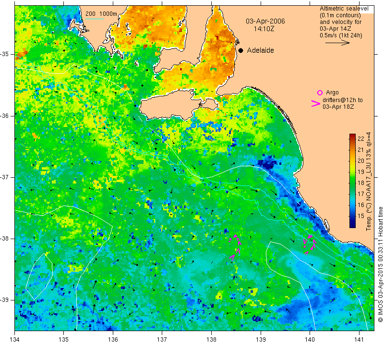Click the colorbar value 17
This screenshot has height=345, width=384.
pos(361,194)
